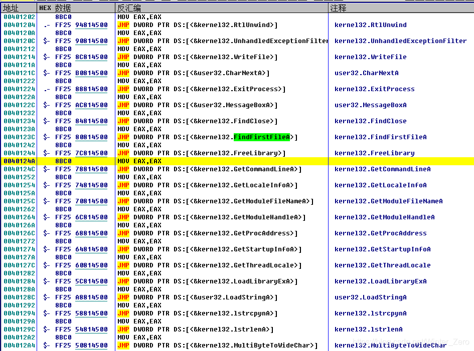Click the 反汇编 column header
Image resolution: width=474 pixels, height=351 pixels.
pyautogui.click(x=221, y=8)
